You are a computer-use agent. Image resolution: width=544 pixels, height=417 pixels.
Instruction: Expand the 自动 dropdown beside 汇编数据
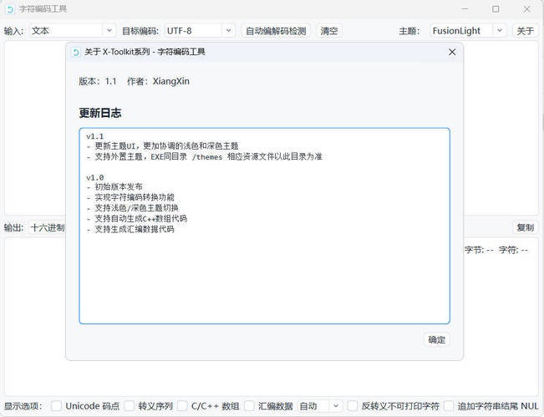(x=319, y=406)
